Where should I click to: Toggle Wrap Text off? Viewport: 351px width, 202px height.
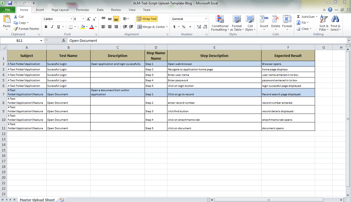click(x=147, y=19)
